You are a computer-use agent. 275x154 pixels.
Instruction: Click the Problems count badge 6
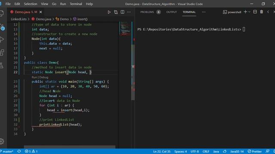pos(159,12)
